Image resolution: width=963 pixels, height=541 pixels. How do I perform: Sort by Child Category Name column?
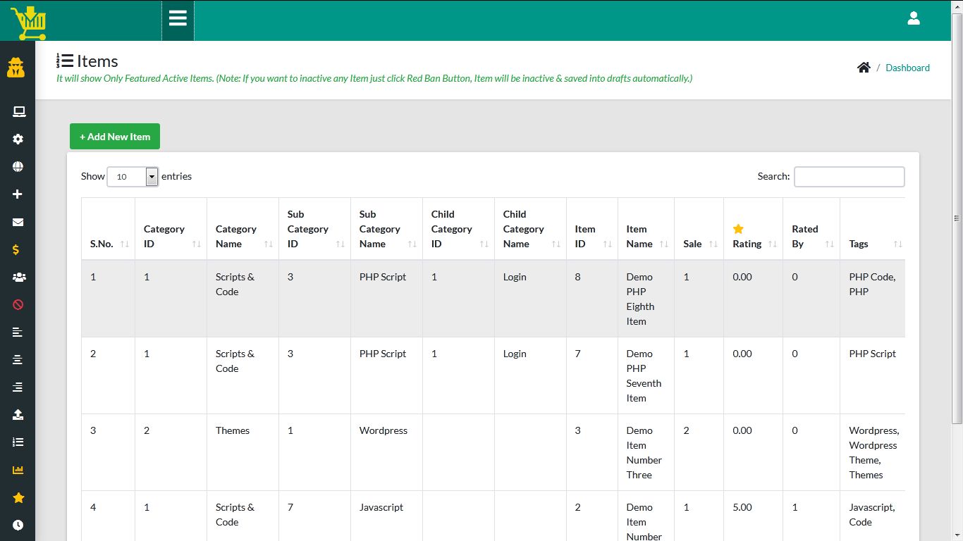(530, 229)
